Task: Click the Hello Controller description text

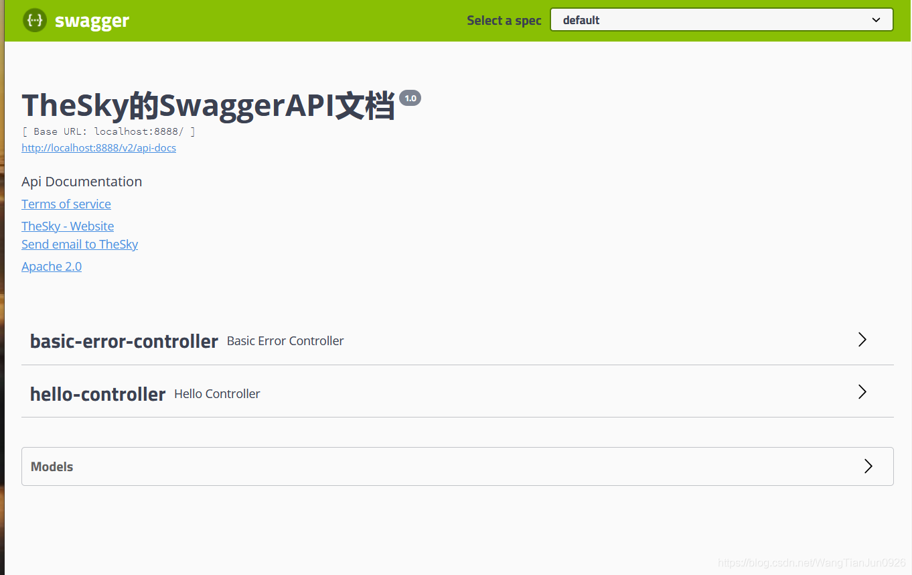Action: pyautogui.click(x=217, y=394)
